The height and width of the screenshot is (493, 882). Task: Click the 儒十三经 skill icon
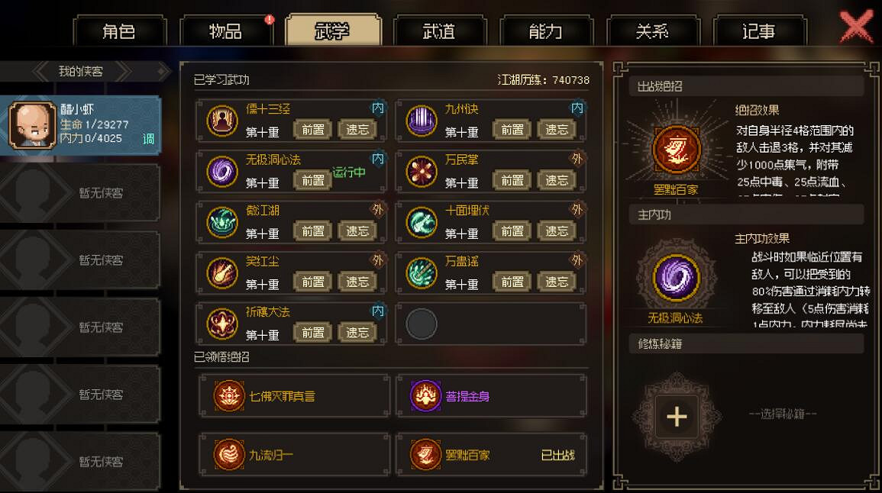[222, 121]
